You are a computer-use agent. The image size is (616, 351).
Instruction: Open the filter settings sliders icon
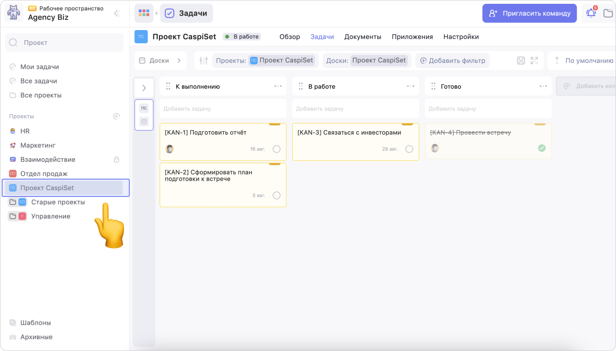click(x=203, y=61)
